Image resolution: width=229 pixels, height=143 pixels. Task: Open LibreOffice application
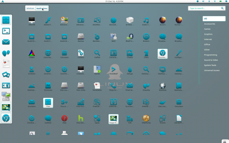(179, 119)
